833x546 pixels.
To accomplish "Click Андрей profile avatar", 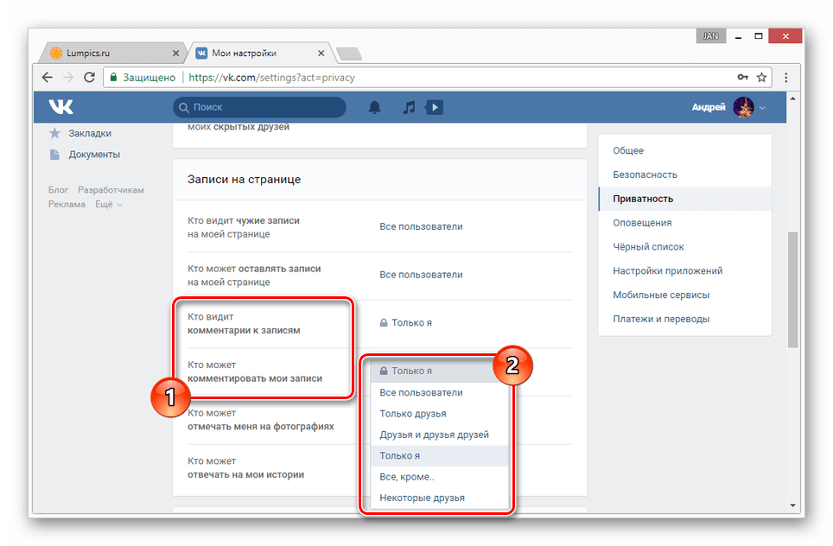I will tap(743, 107).
